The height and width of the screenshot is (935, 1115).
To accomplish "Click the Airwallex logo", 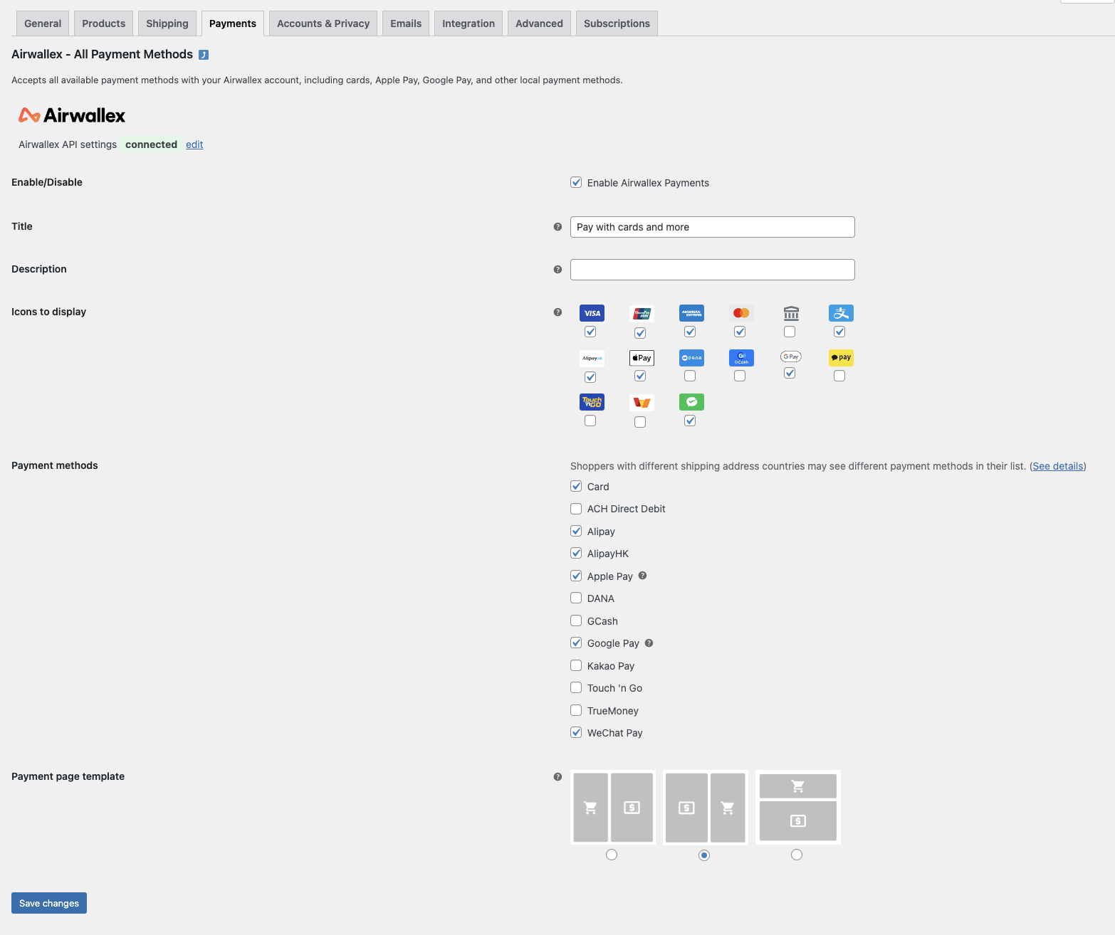I will [71, 115].
